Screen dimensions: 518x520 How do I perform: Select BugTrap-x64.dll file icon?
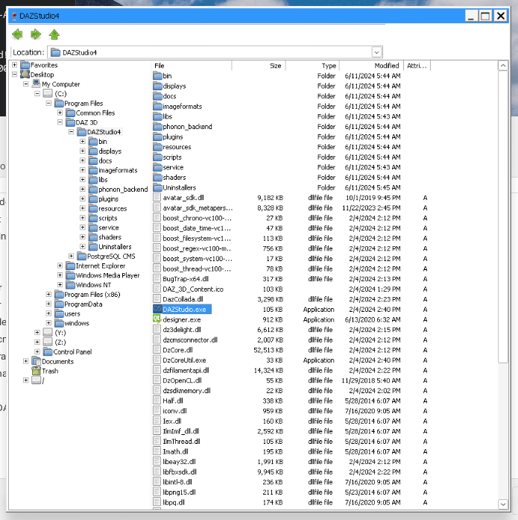coord(157,278)
